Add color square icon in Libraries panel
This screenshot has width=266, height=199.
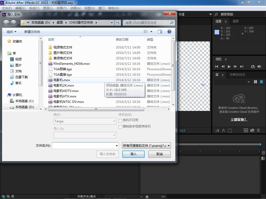pyautogui.click(x=230, y=131)
